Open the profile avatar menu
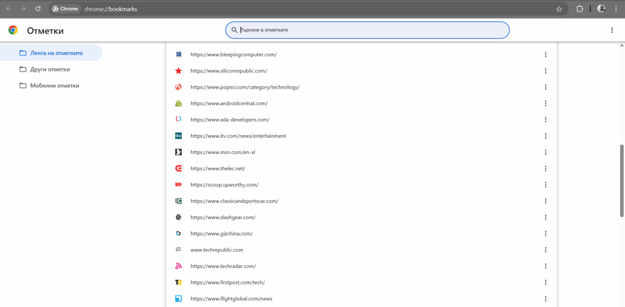 click(x=601, y=9)
